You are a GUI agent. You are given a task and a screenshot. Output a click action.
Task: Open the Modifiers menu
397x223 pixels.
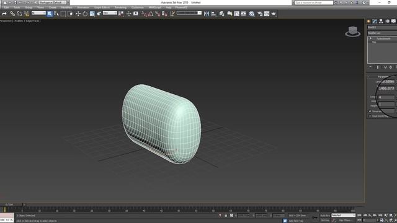click(67, 7)
